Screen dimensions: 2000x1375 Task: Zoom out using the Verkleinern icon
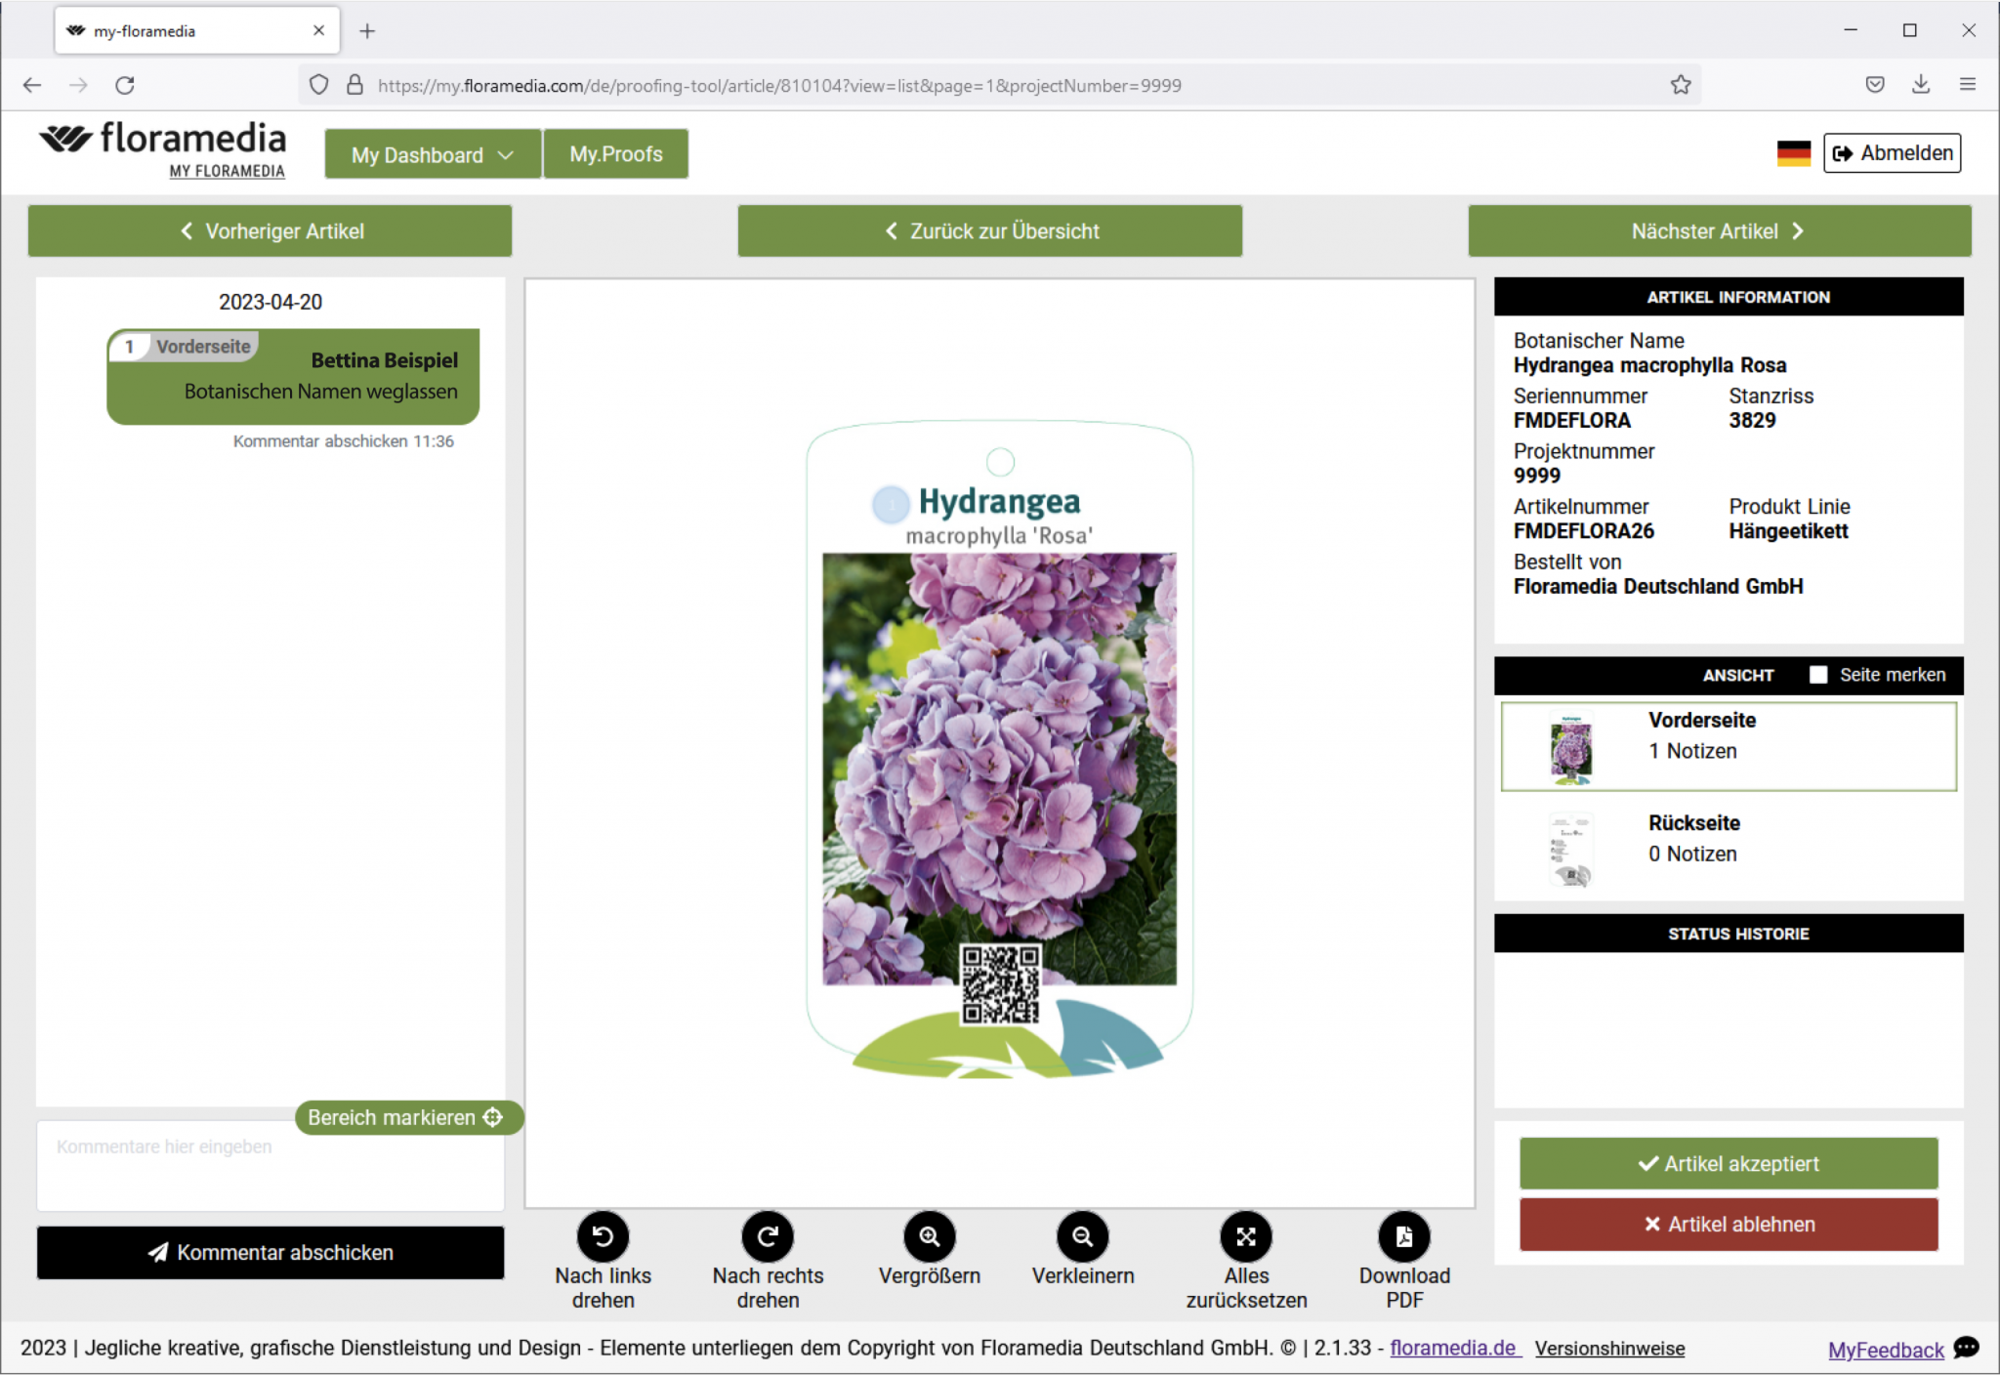point(1082,1236)
